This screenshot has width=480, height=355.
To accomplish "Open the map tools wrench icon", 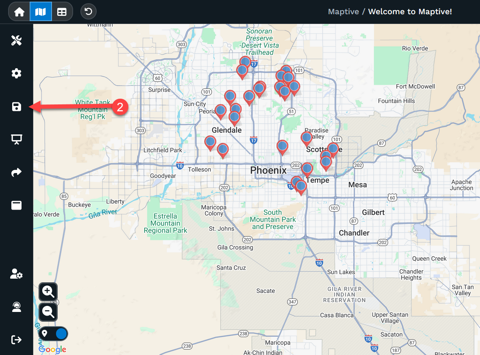I will tap(17, 41).
